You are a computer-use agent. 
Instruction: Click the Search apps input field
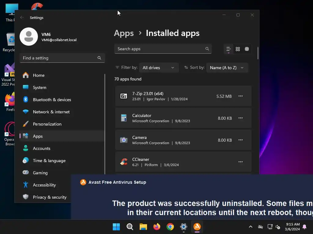point(163,49)
